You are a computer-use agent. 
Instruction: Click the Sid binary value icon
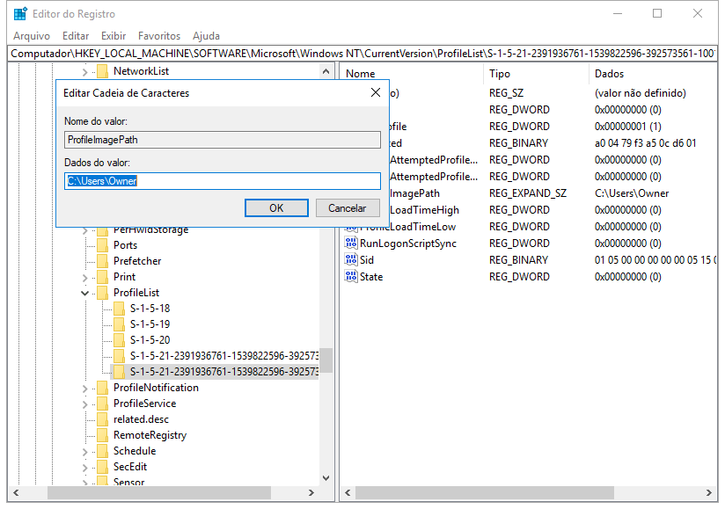pos(351,260)
